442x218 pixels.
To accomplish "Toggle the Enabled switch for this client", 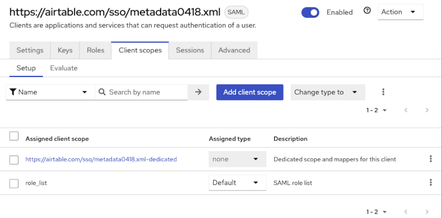I will 310,12.
